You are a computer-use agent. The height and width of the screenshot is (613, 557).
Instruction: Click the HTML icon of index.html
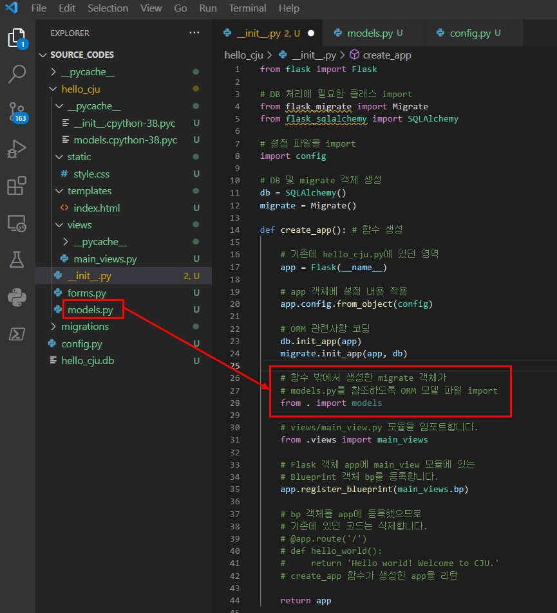click(64, 208)
